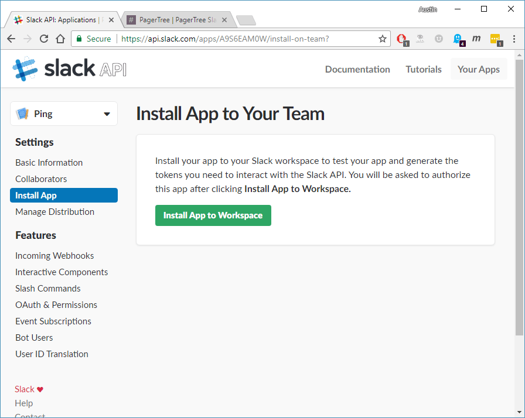The height and width of the screenshot is (418, 525).
Task: Click the scrollbar up arrow
Action: (x=519, y=55)
